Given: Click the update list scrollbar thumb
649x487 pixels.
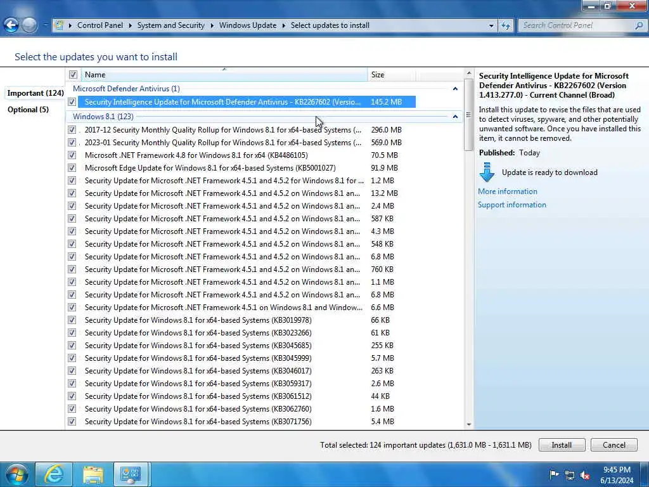Looking at the screenshot, I should (468, 115).
